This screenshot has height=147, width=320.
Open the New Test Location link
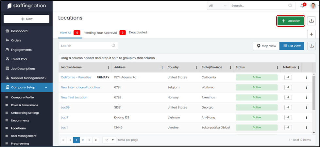74,97
